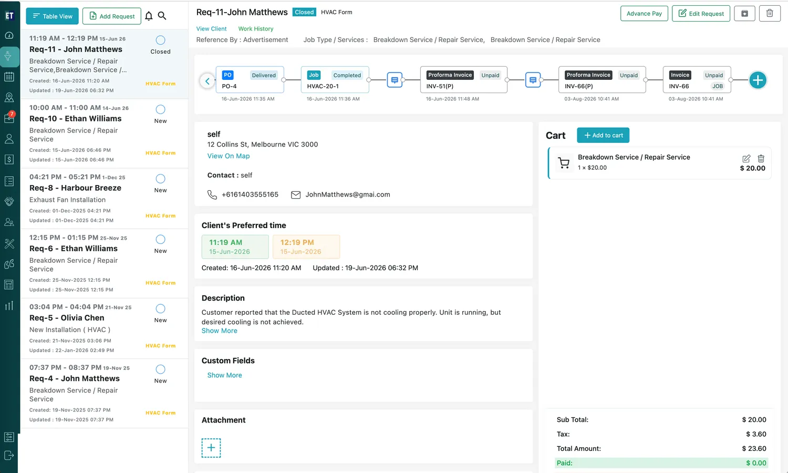Image resolution: width=788 pixels, height=473 pixels.
Task: Switch to Table View
Action: click(x=53, y=16)
